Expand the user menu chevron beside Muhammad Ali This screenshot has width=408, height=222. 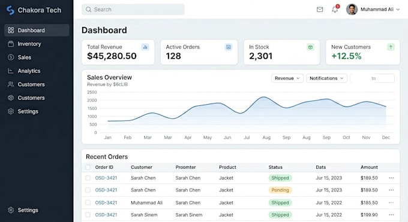pyautogui.click(x=398, y=10)
